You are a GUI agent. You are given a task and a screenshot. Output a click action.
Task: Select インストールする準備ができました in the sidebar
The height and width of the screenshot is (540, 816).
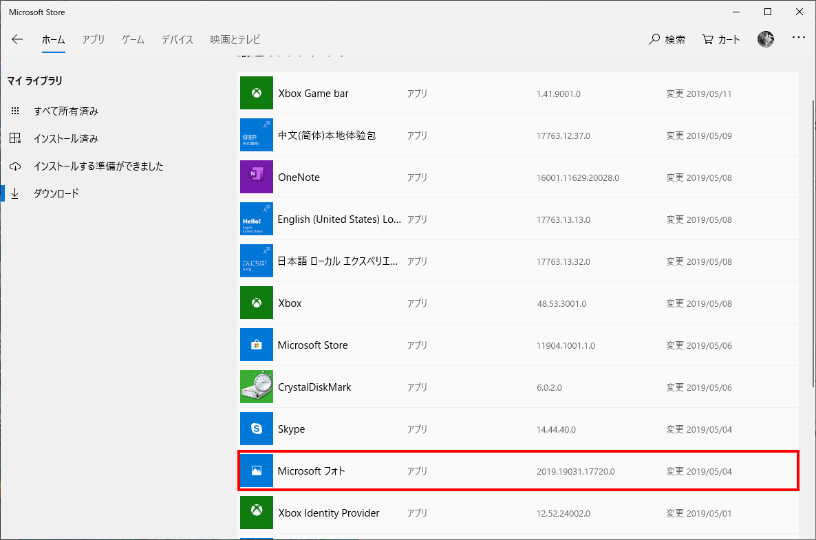pyautogui.click(x=99, y=166)
